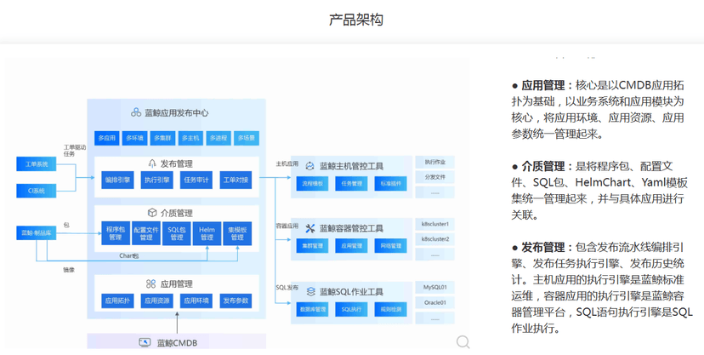704x355 pixels.
Task: Click the 分发文件 label box
Action: tap(434, 177)
